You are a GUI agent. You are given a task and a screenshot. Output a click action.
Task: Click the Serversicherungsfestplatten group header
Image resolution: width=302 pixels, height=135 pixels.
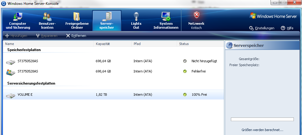click(31, 83)
